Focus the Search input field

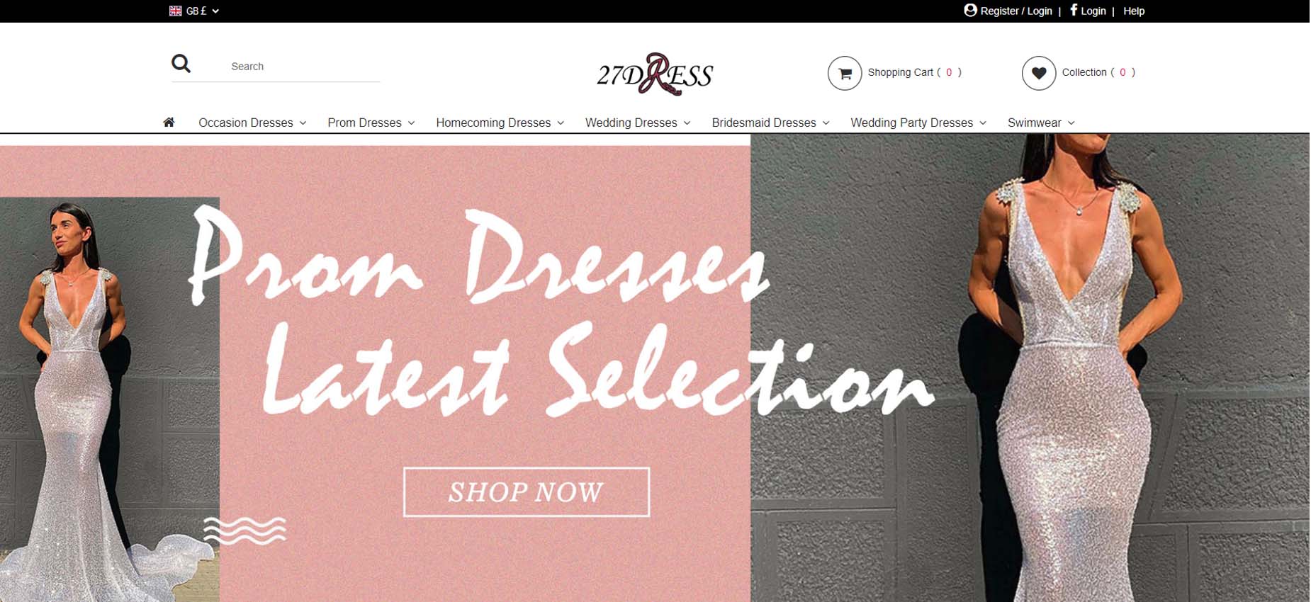pyautogui.click(x=305, y=66)
